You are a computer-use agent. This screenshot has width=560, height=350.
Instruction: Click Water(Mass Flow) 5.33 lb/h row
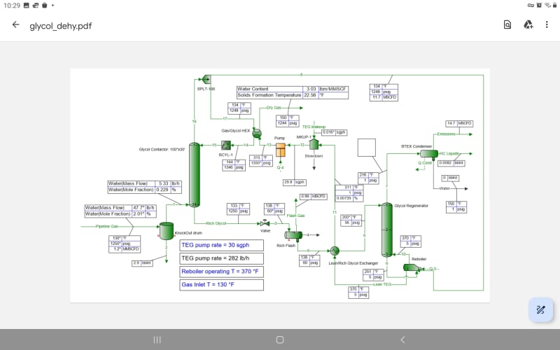(x=144, y=183)
